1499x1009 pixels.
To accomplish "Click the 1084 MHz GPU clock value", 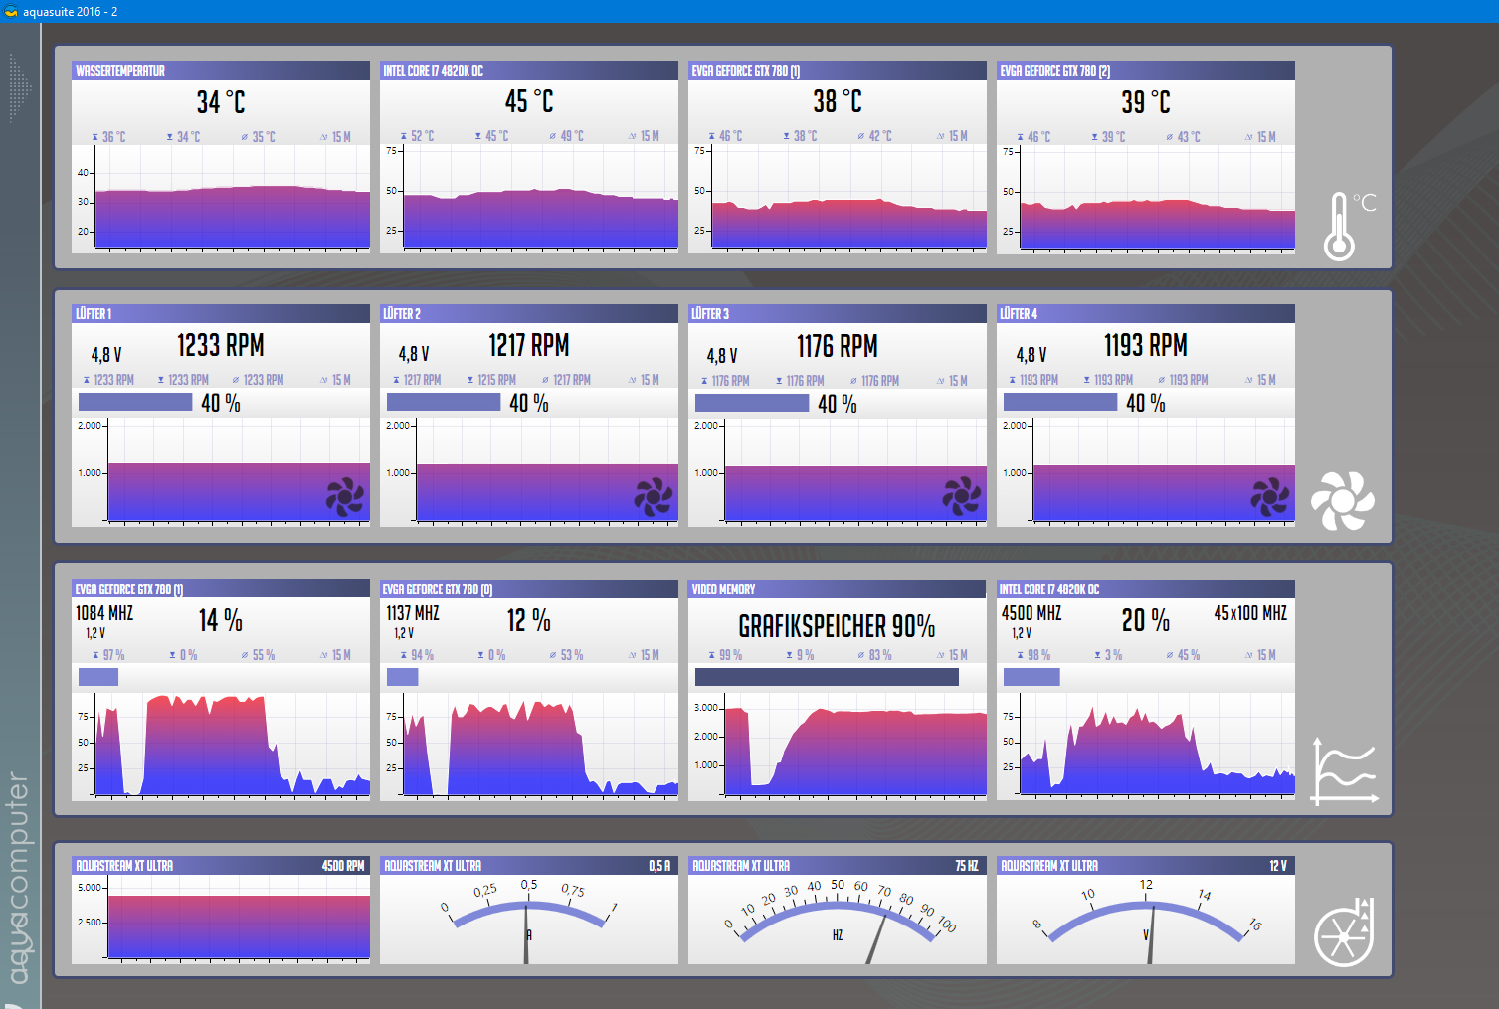I will tap(104, 613).
